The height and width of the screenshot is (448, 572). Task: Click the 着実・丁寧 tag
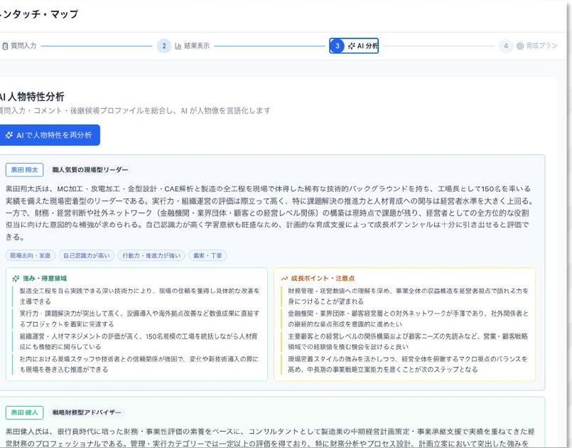(207, 255)
